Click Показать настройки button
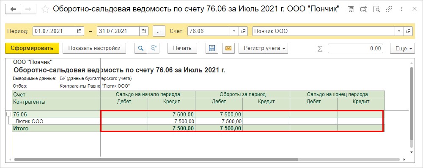This screenshot has width=423, height=168. tap(94, 48)
